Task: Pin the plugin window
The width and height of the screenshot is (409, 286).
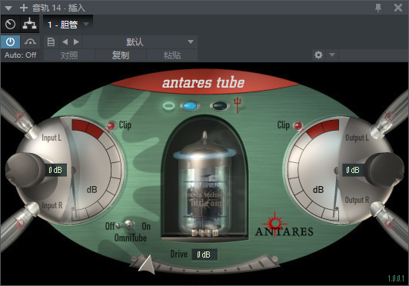Action: click(378, 8)
